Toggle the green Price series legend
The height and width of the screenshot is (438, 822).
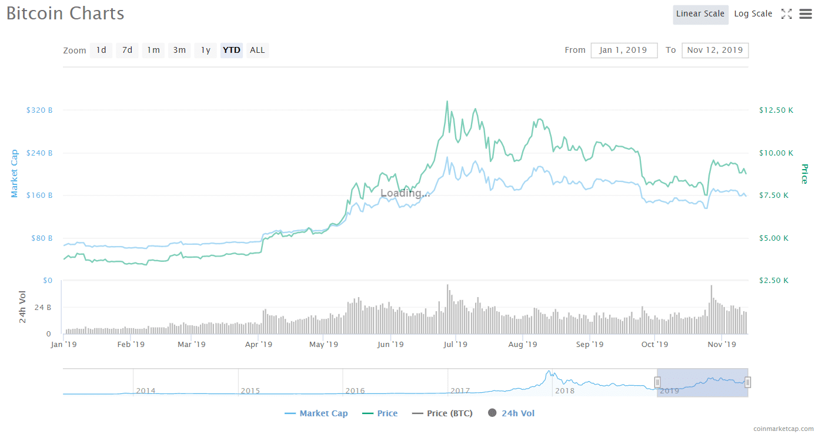coord(379,413)
